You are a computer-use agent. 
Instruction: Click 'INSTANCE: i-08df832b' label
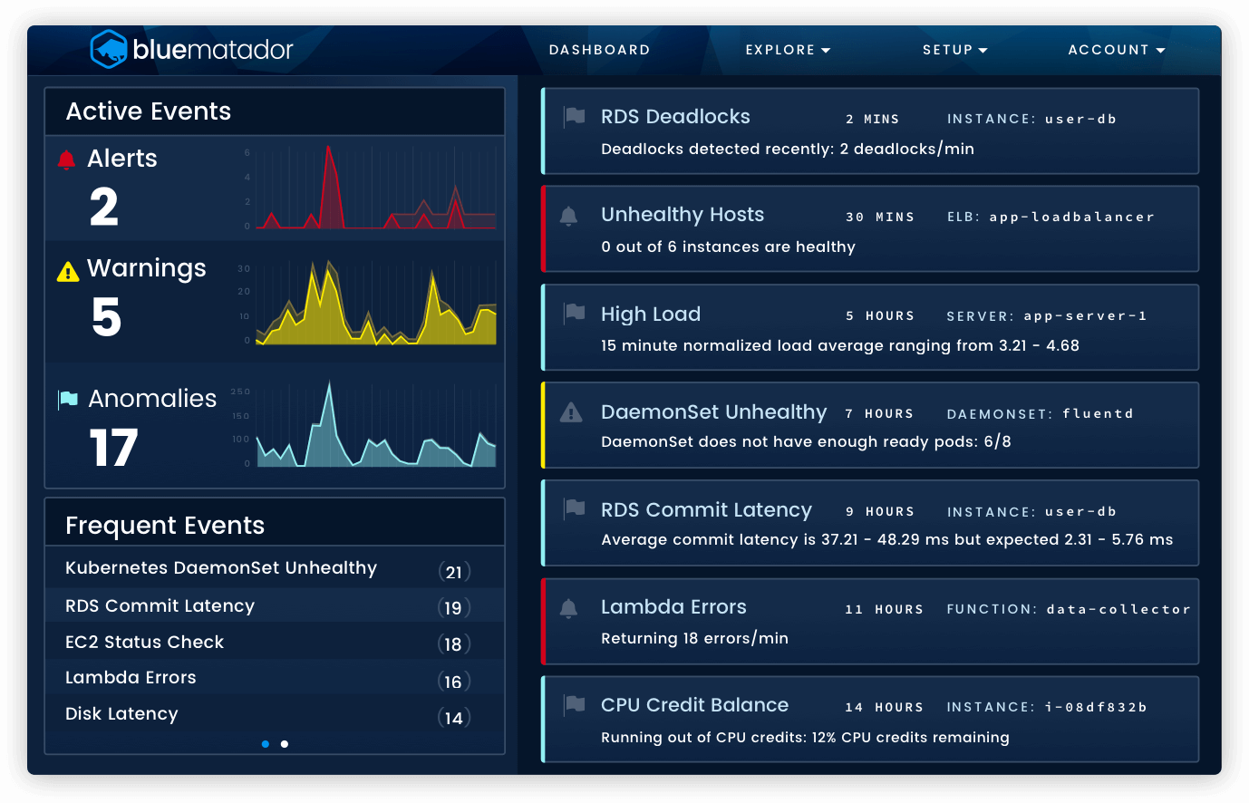[x=1047, y=708]
